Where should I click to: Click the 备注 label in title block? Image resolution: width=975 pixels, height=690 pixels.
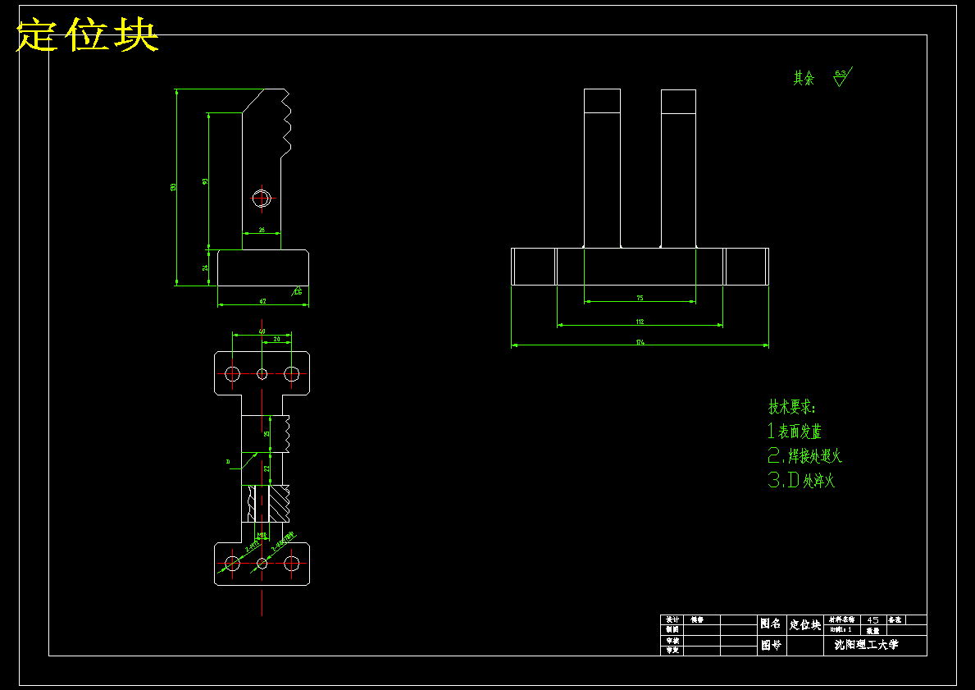[895, 619]
